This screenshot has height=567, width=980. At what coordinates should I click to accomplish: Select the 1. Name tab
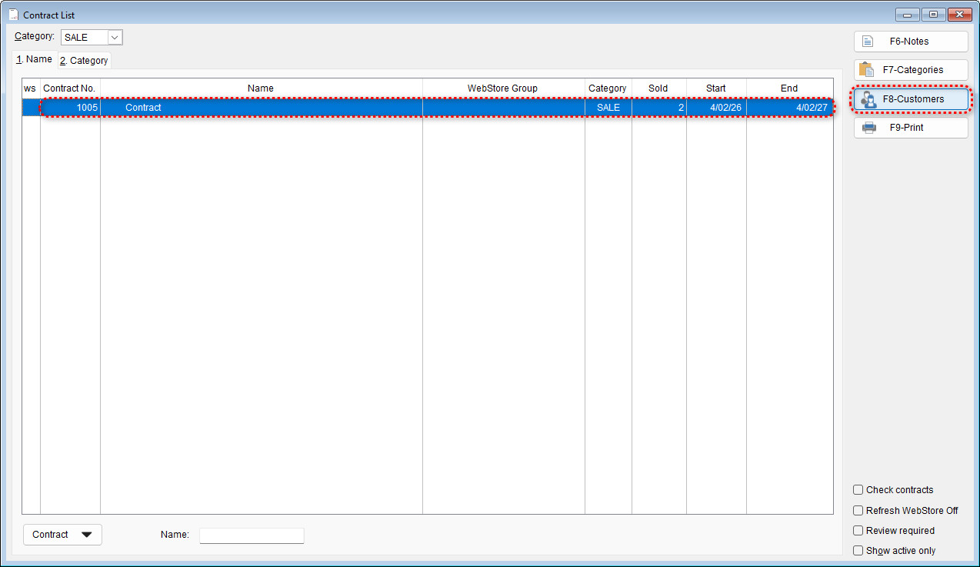tap(35, 59)
